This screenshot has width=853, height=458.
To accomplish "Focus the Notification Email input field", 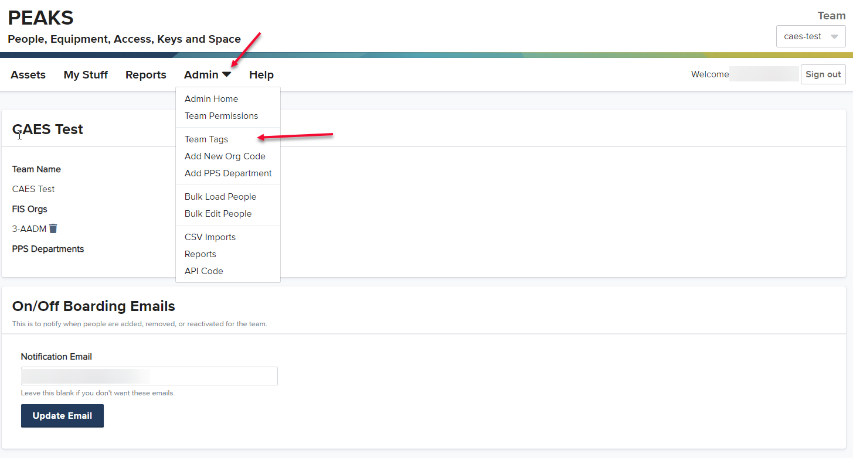I will (x=149, y=376).
